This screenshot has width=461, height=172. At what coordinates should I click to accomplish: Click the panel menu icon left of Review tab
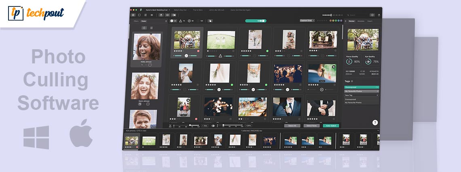point(345,21)
